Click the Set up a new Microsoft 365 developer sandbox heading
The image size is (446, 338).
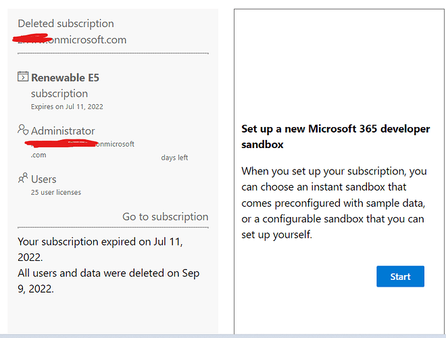(335, 137)
